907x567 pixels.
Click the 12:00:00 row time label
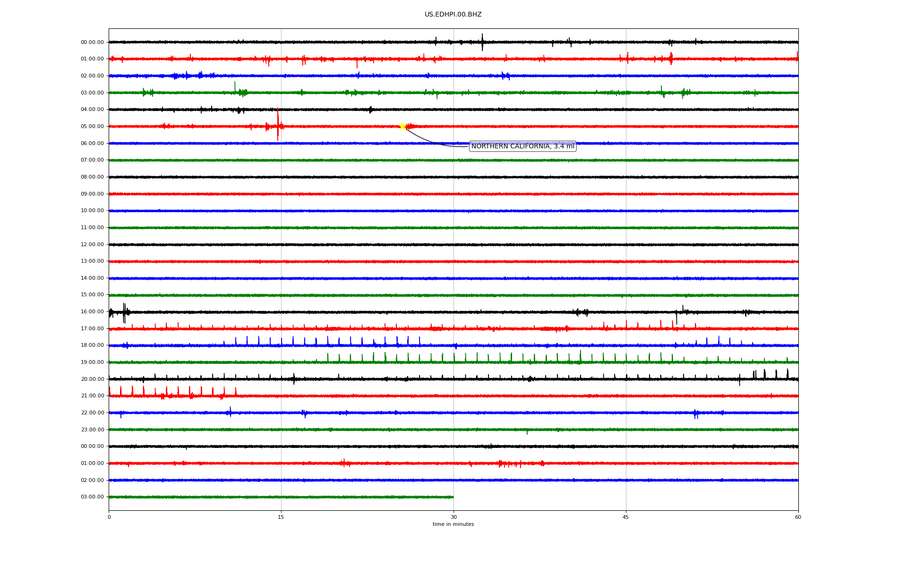[x=92, y=245]
